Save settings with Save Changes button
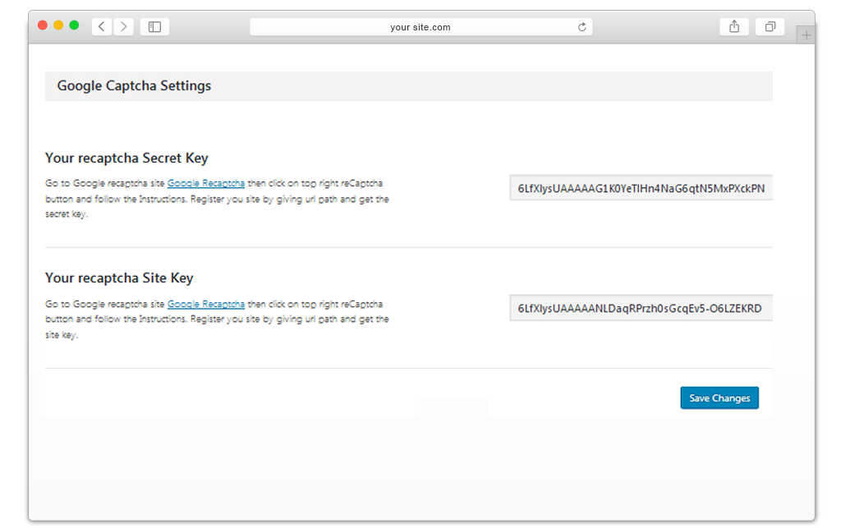841x528 pixels. 719,397
